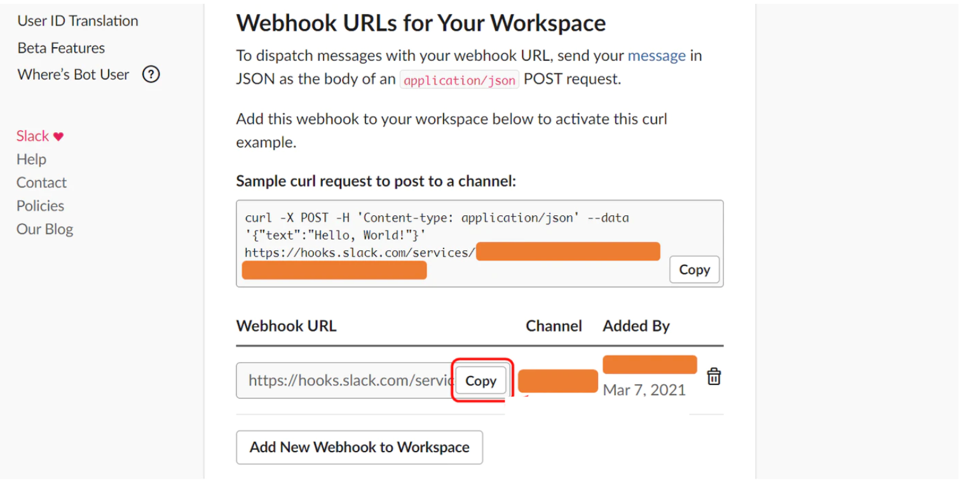961x484 pixels.
Task: Follow the Slack link in the sidebar footer
Action: (32, 136)
